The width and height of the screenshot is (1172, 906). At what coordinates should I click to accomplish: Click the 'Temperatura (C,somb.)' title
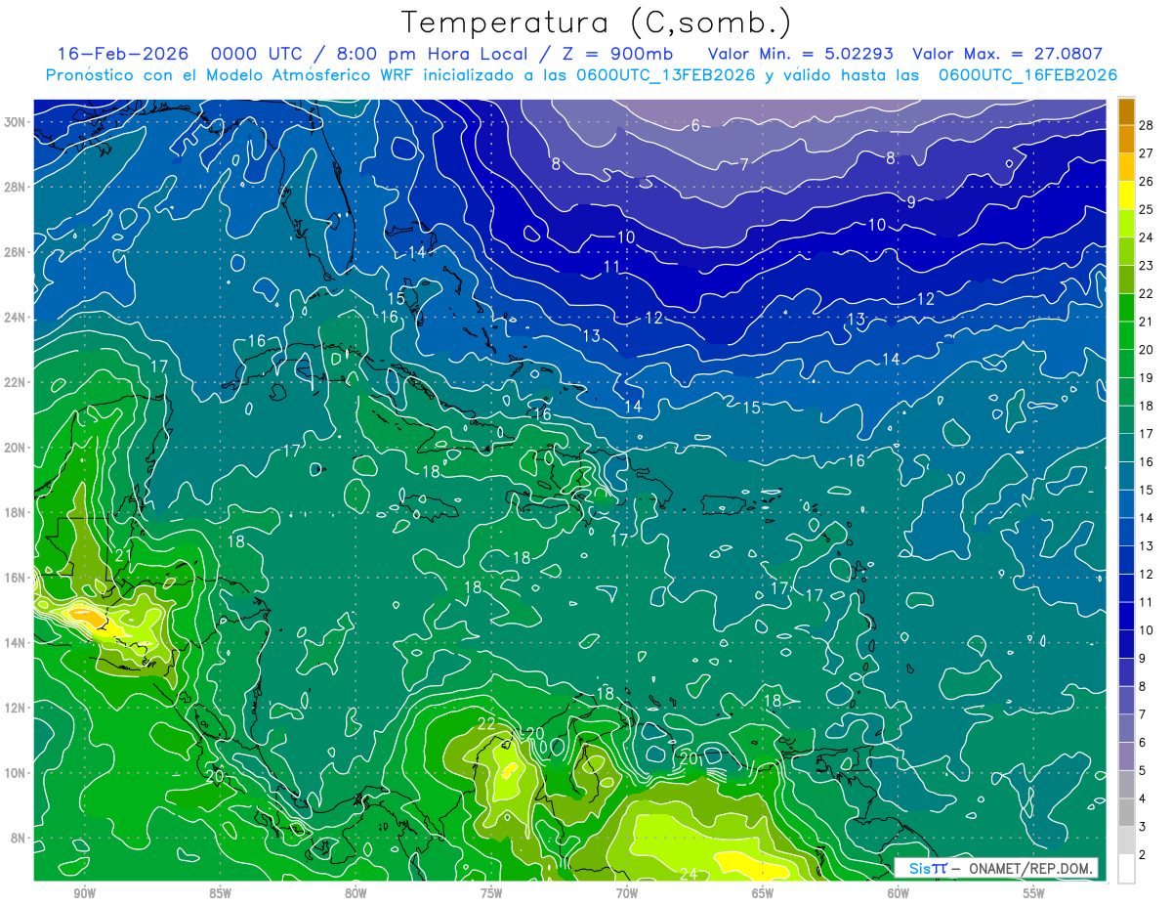(x=597, y=22)
